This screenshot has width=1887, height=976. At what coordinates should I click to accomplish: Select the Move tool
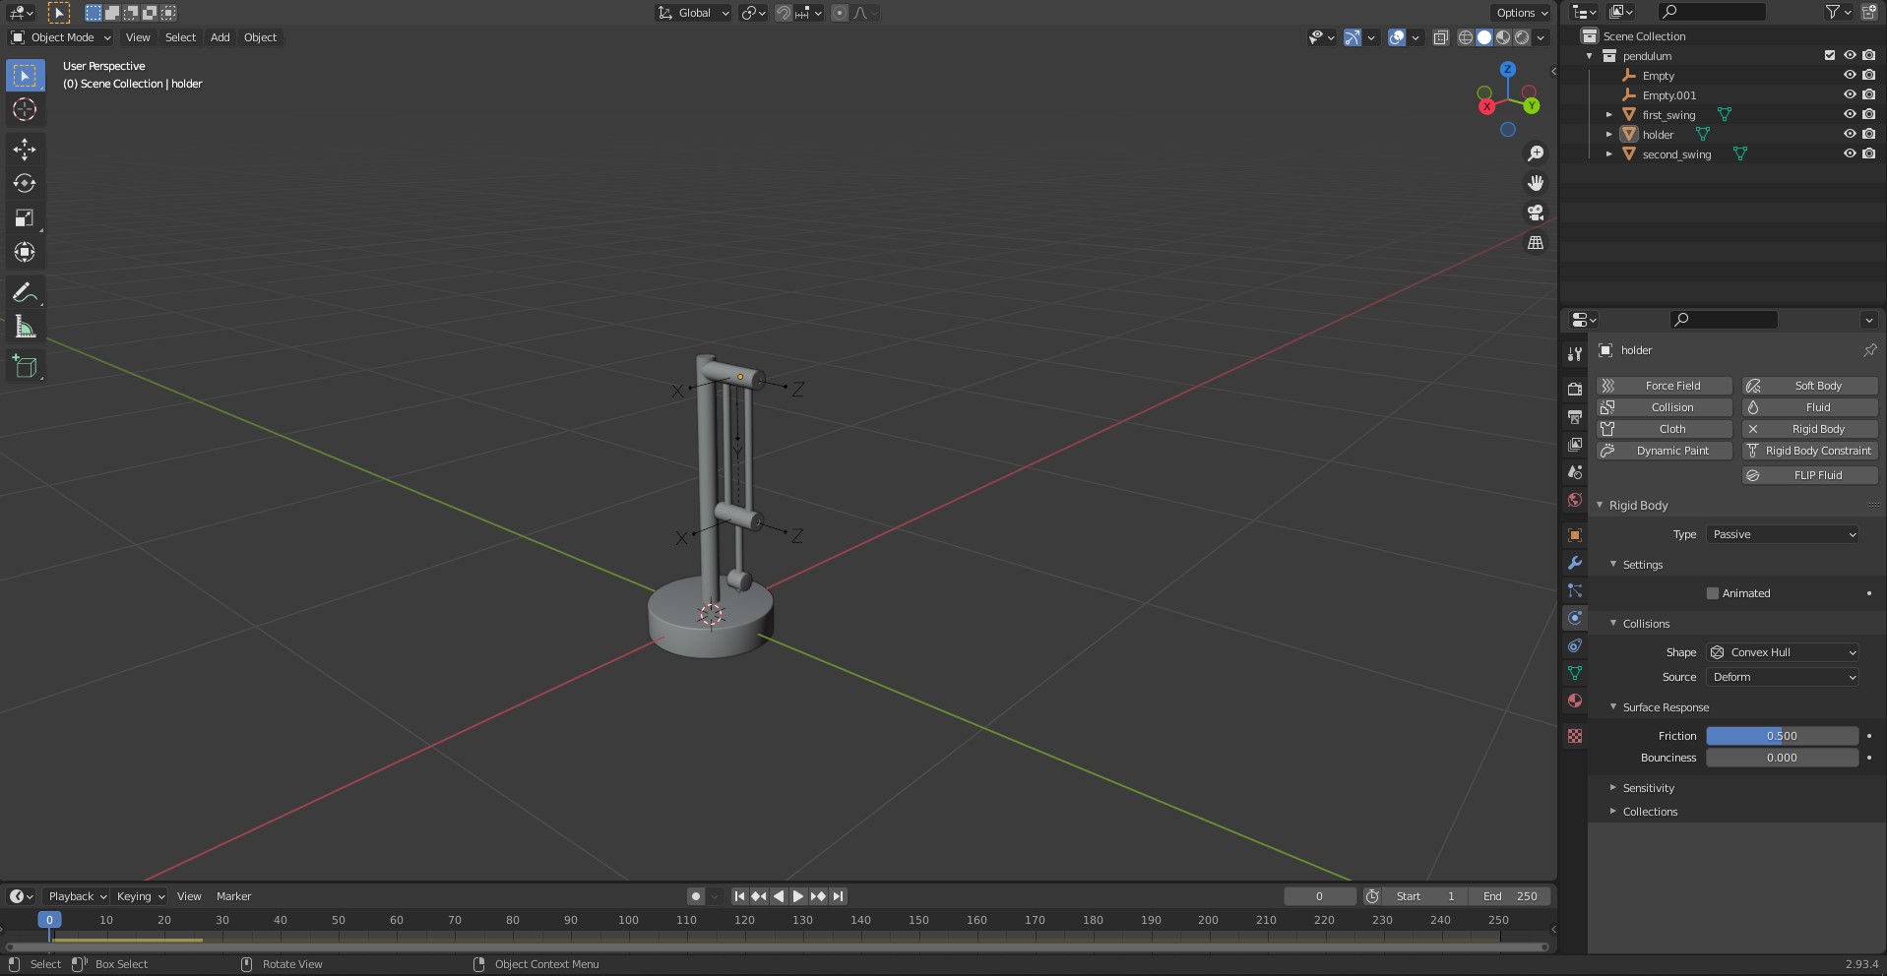[25, 150]
